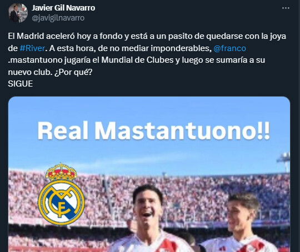Open the attached tweet photo
Viewport: 300px width, 252px height.
[149, 174]
